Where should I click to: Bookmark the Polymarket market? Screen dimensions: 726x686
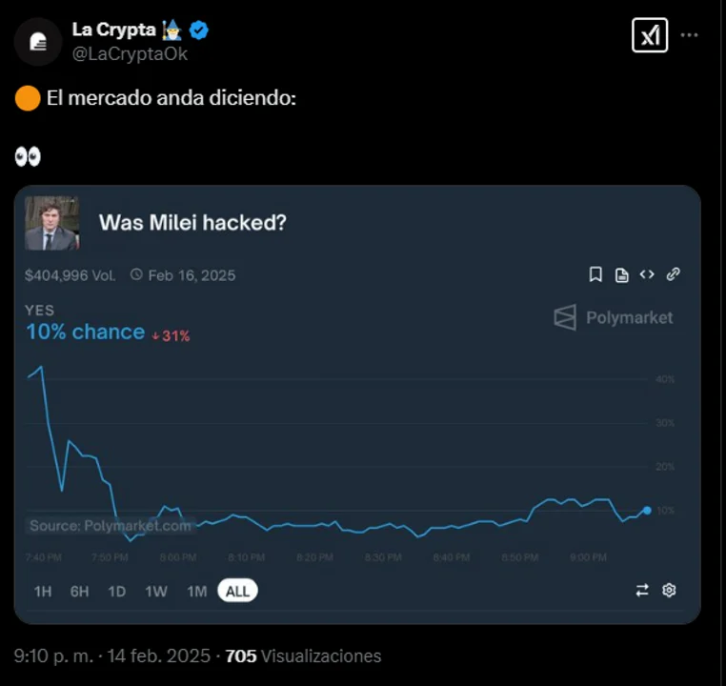(595, 274)
